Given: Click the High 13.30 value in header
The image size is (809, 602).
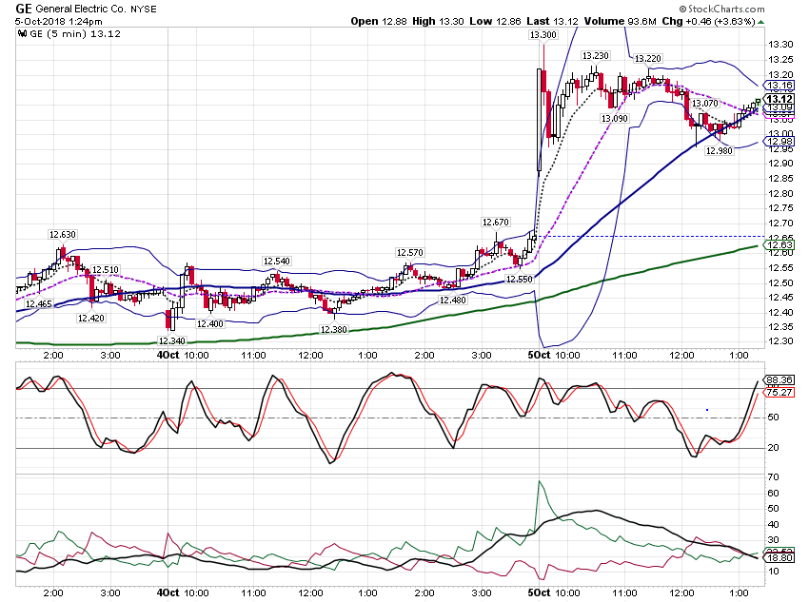Looking at the screenshot, I should click(438, 22).
